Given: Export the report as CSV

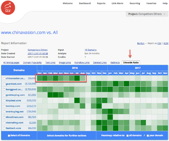Looking at the screenshot, I should click(159, 43).
